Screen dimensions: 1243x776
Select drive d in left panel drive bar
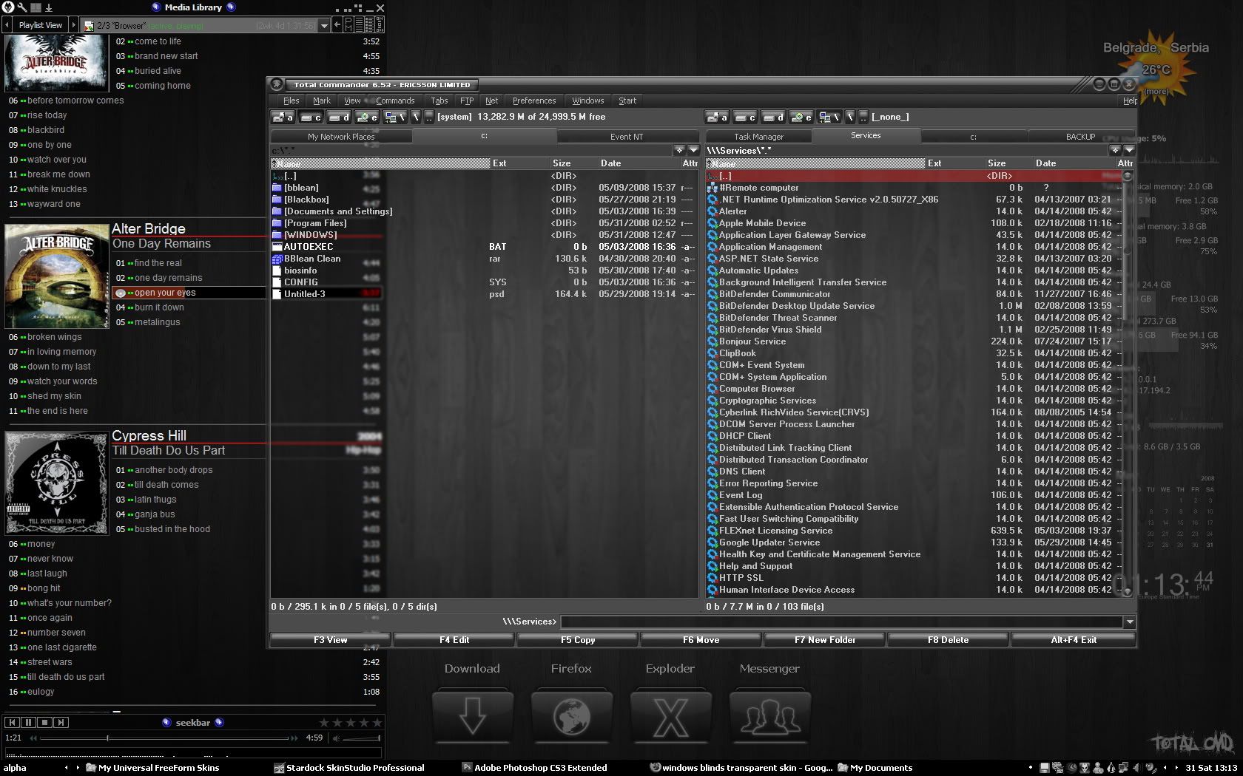[339, 117]
